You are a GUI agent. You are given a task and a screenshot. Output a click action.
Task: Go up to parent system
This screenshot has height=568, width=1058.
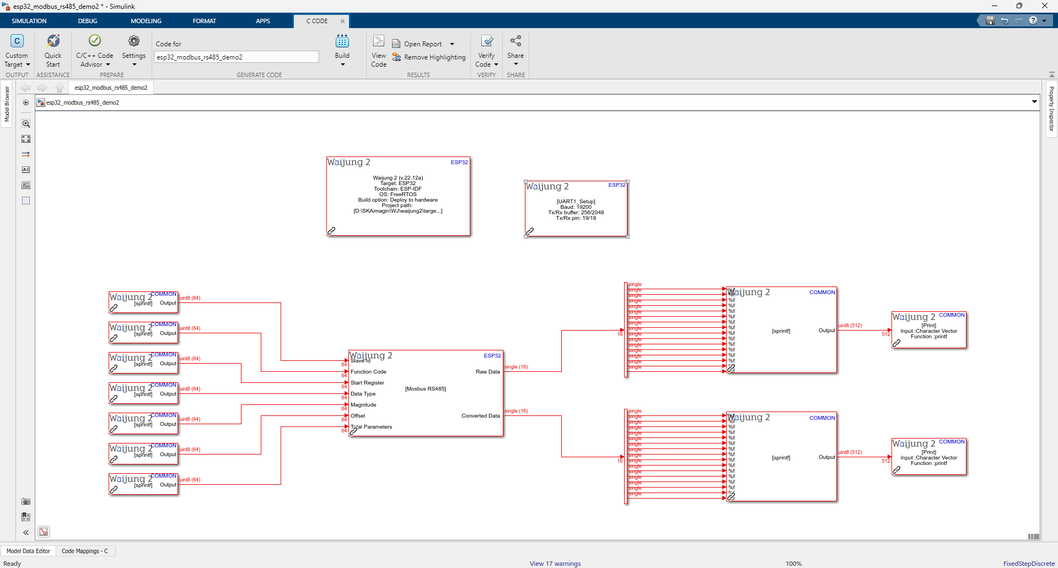pyautogui.click(x=60, y=88)
